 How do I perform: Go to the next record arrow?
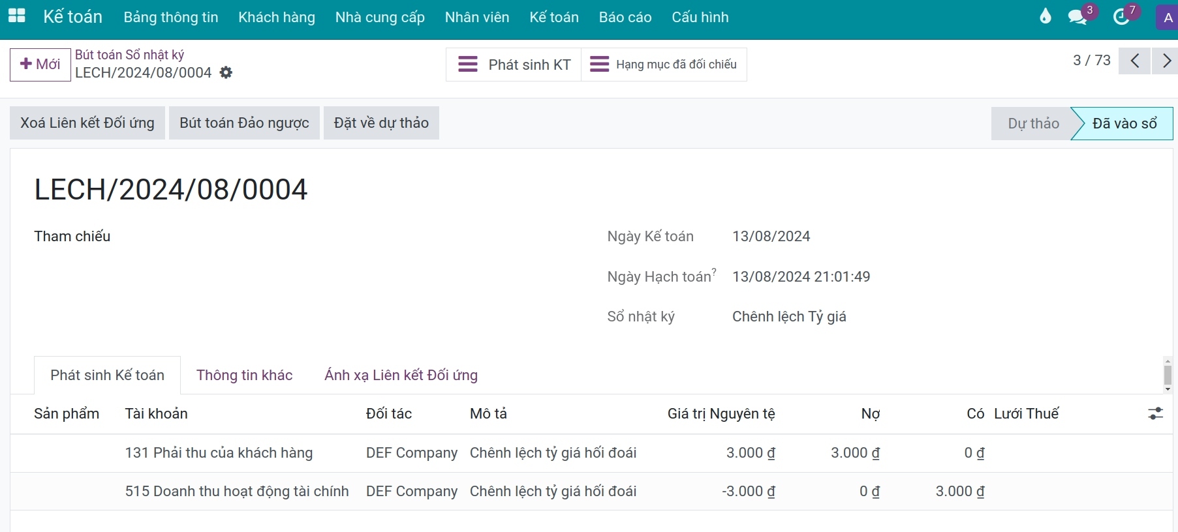click(1166, 61)
